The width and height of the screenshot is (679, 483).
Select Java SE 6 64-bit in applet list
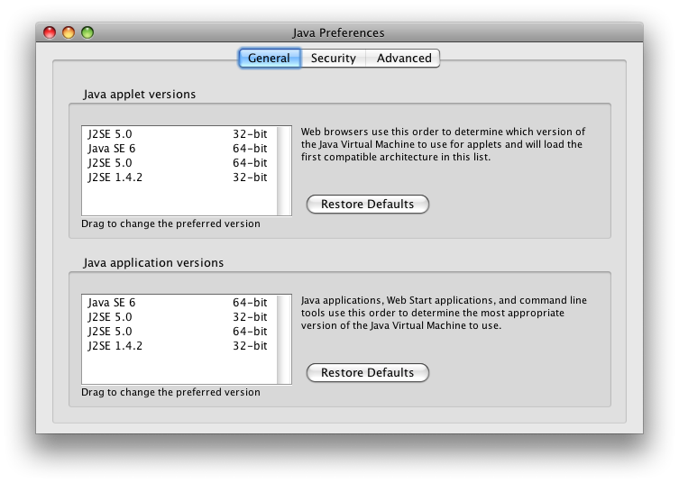(179, 149)
